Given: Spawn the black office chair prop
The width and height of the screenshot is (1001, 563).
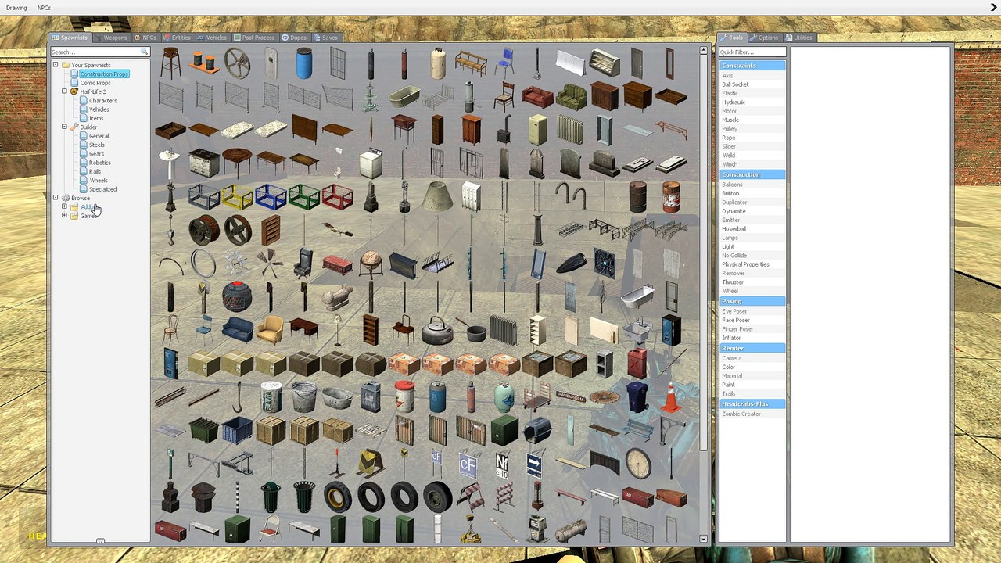Looking at the screenshot, I should click(303, 264).
